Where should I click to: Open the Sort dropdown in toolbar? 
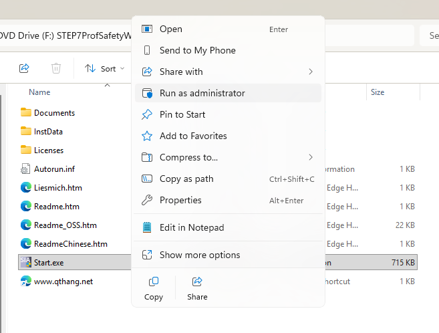[104, 68]
